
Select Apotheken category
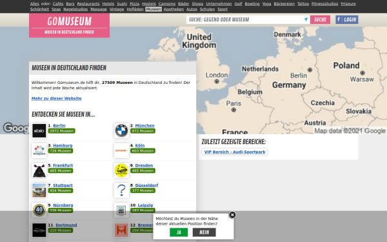tap(174, 9)
